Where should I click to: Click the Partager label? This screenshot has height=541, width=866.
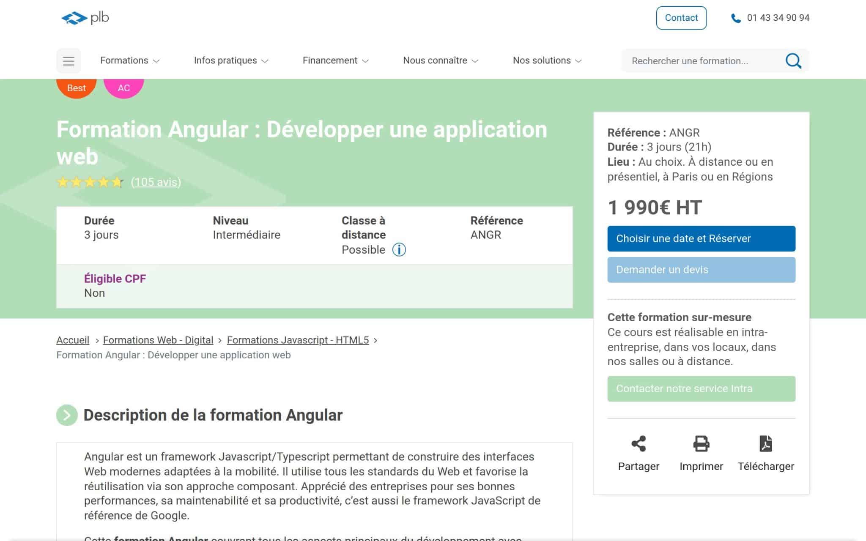coord(639,466)
